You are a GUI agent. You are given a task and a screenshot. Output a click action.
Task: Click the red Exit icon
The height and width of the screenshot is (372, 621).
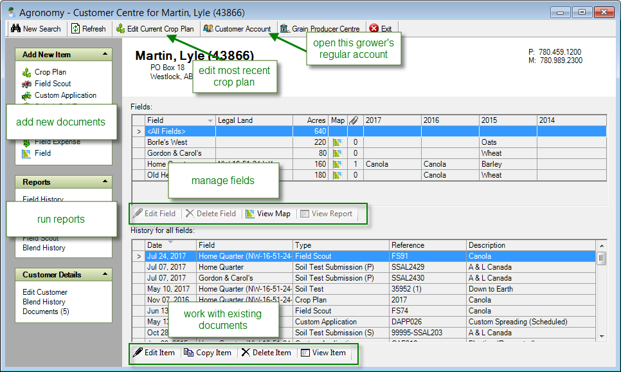click(373, 28)
